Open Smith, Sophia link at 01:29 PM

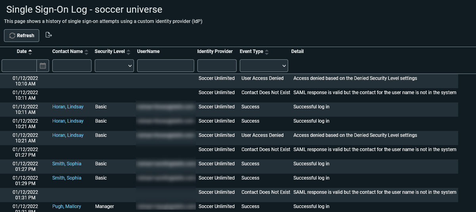(x=67, y=178)
